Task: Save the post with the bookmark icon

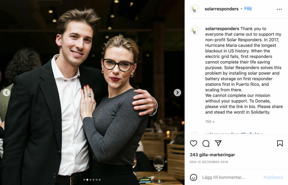Action: [x=280, y=144]
